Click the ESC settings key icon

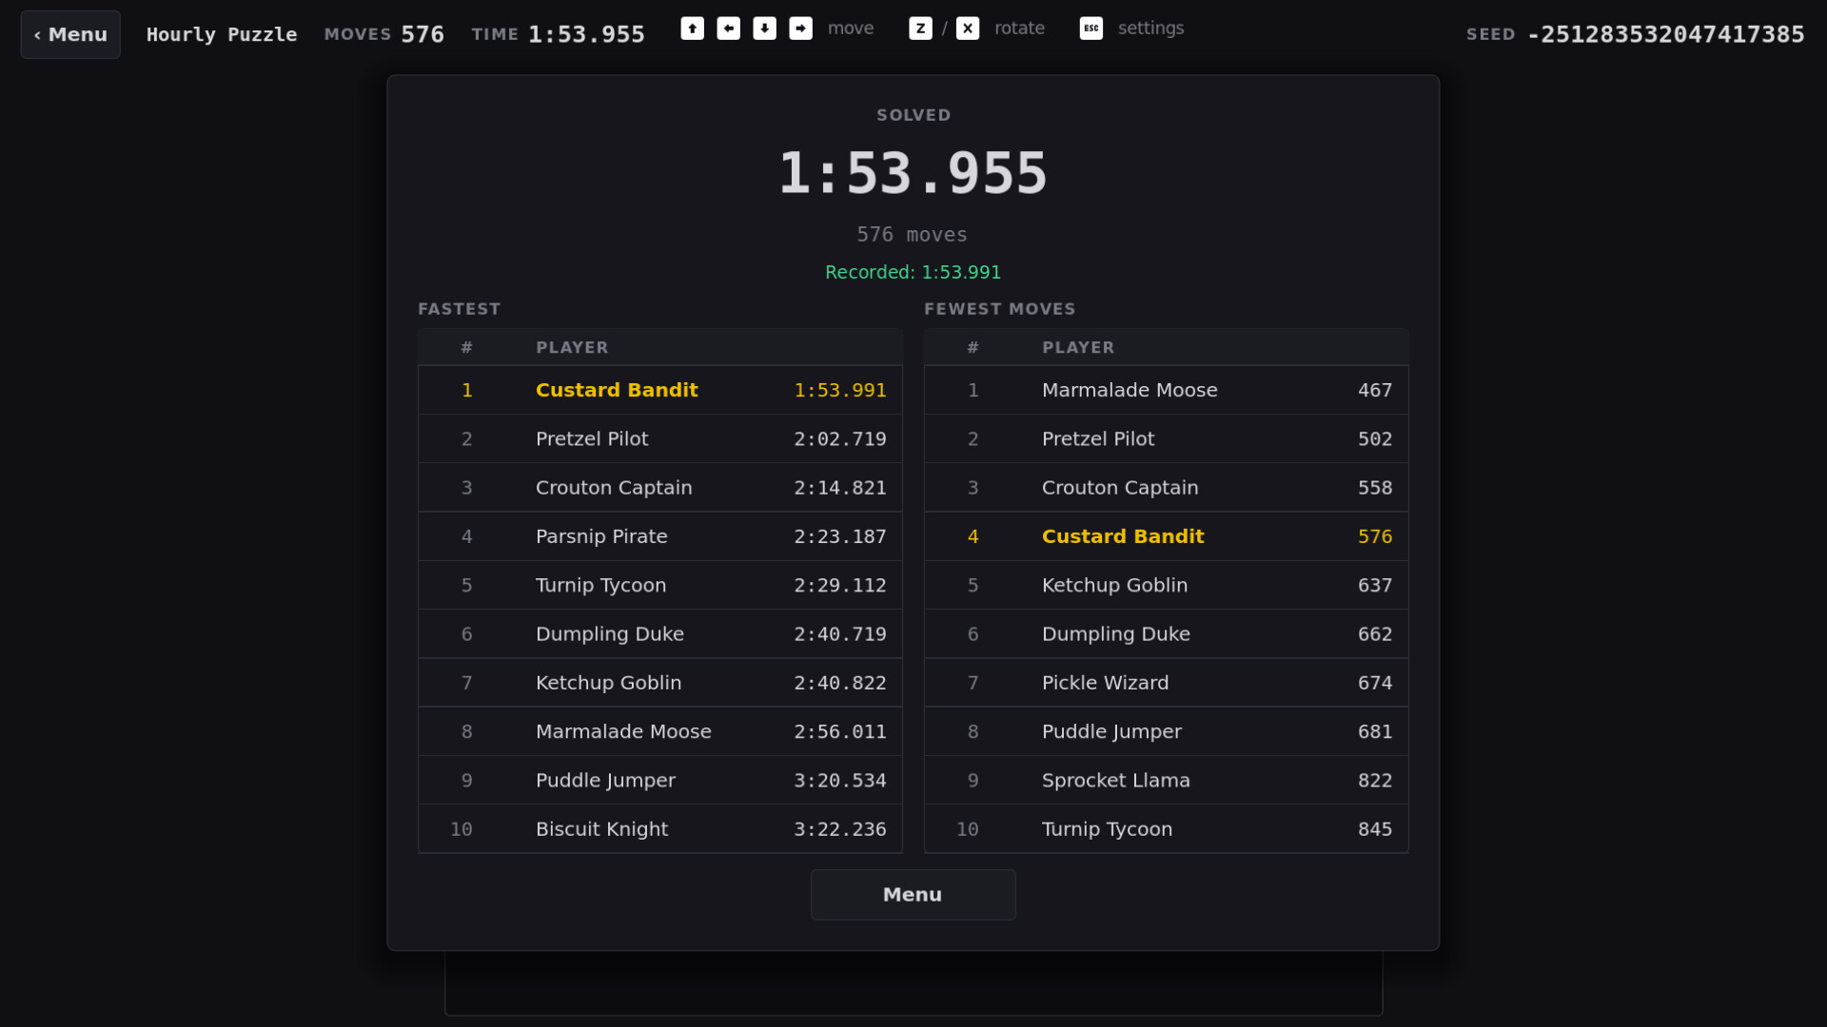coord(1091,29)
